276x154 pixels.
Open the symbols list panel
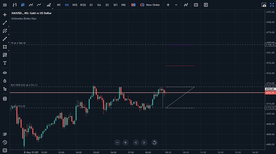tap(5, 134)
